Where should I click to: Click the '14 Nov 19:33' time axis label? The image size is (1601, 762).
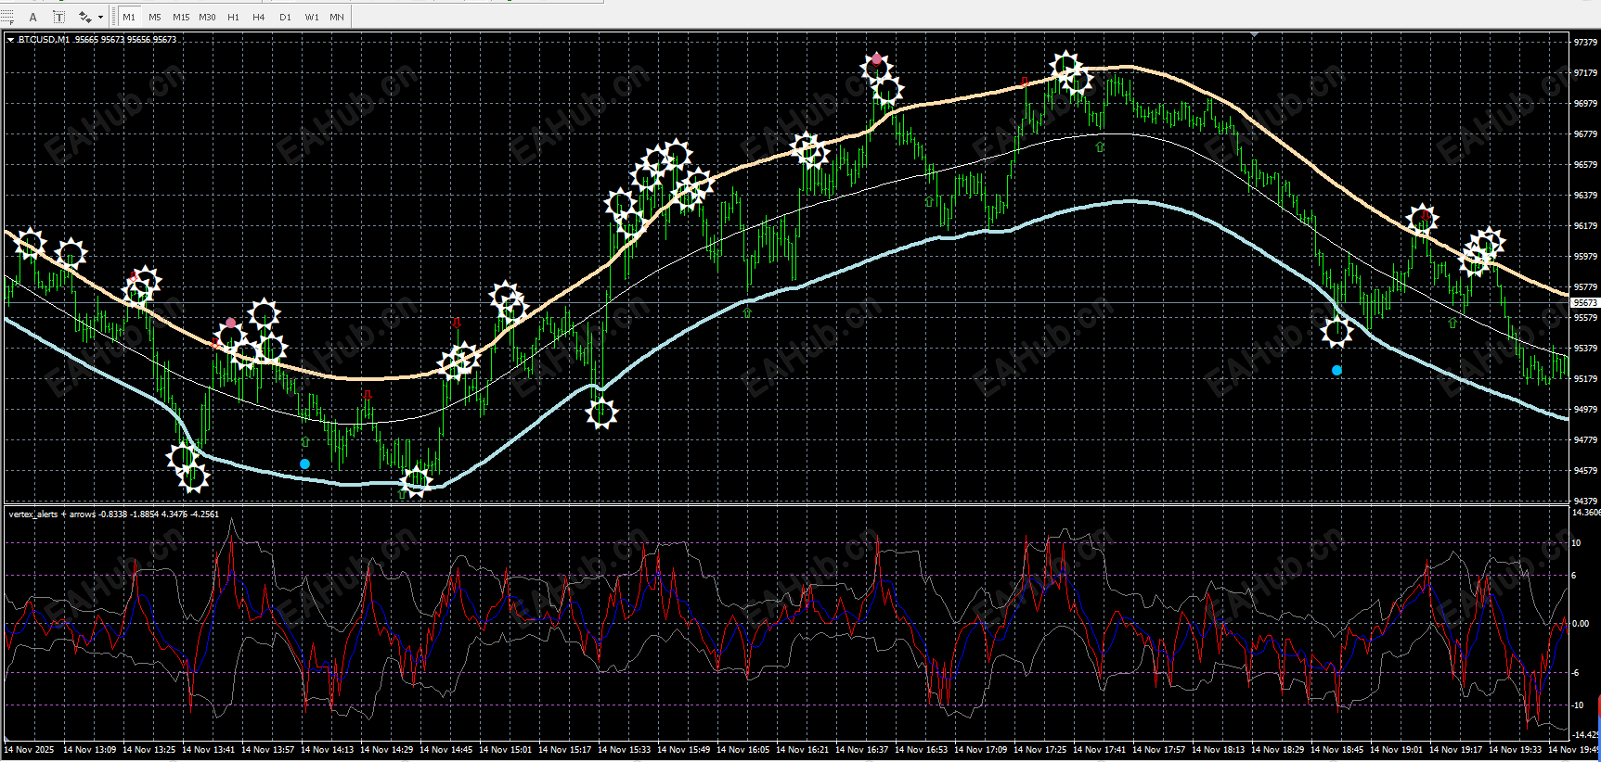[1516, 750]
